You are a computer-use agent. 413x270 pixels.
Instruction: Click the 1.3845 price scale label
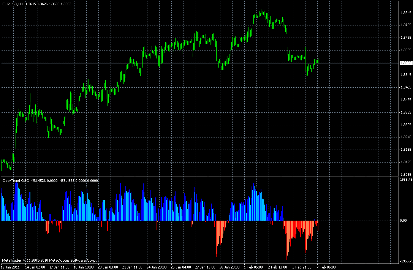click(406, 13)
